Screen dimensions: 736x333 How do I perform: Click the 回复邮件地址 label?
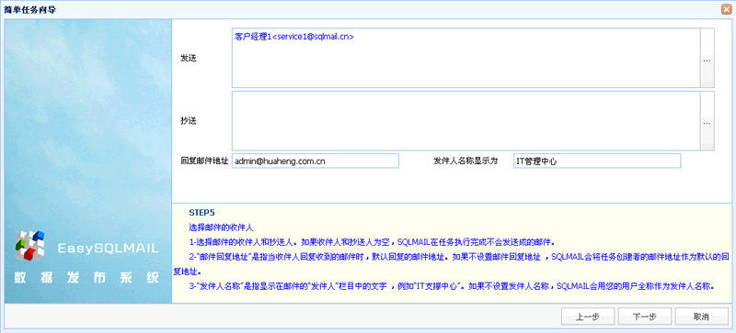click(204, 161)
